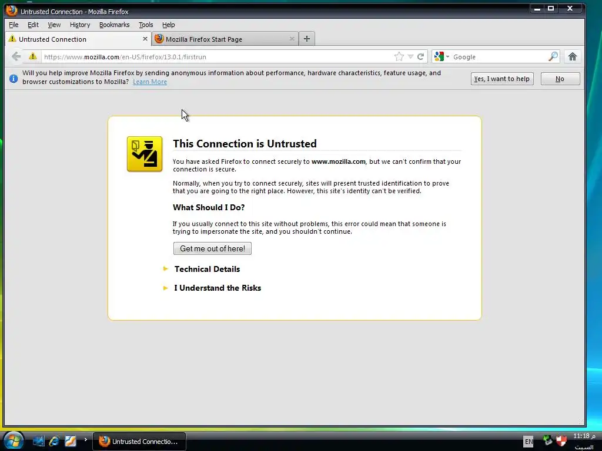This screenshot has width=602, height=451.
Task: Click the Show Desktop quick launch icon
Action: (38, 441)
